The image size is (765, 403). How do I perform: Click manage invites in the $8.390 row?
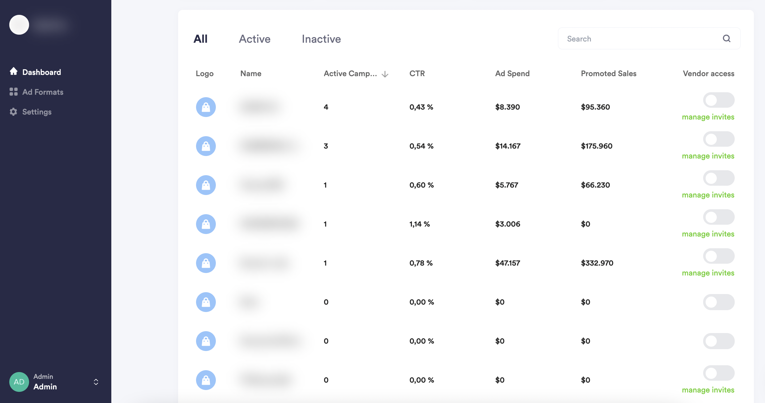coord(708,117)
